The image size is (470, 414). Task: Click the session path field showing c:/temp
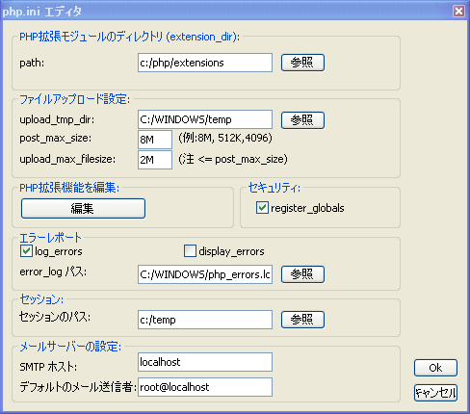click(x=205, y=320)
